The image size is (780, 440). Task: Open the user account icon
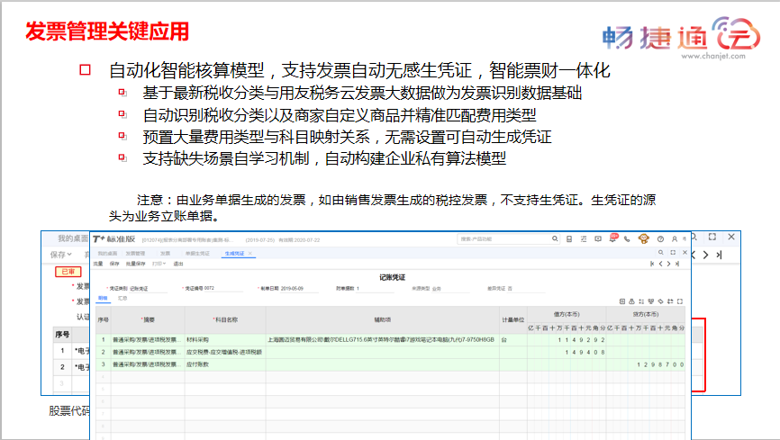tap(675, 239)
